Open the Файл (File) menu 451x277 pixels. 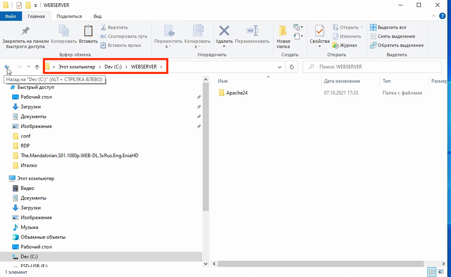(10, 16)
